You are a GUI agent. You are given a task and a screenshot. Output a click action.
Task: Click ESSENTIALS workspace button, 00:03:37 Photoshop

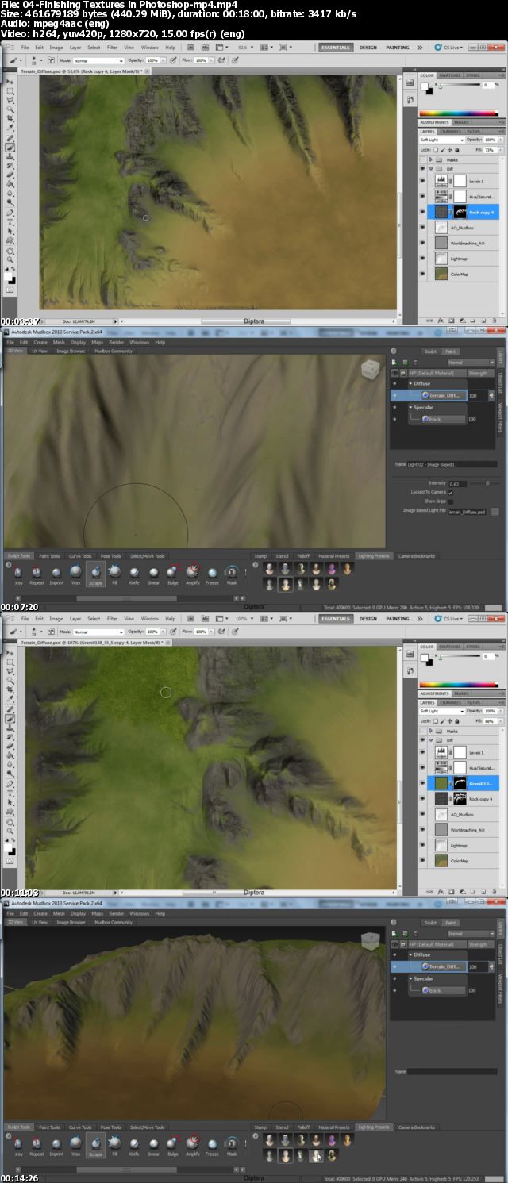(x=336, y=48)
